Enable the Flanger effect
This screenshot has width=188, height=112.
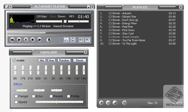click(x=16, y=96)
